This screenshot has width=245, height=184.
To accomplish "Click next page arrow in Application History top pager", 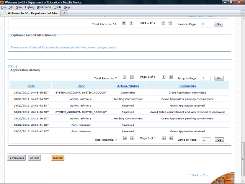I will (x=163, y=77).
